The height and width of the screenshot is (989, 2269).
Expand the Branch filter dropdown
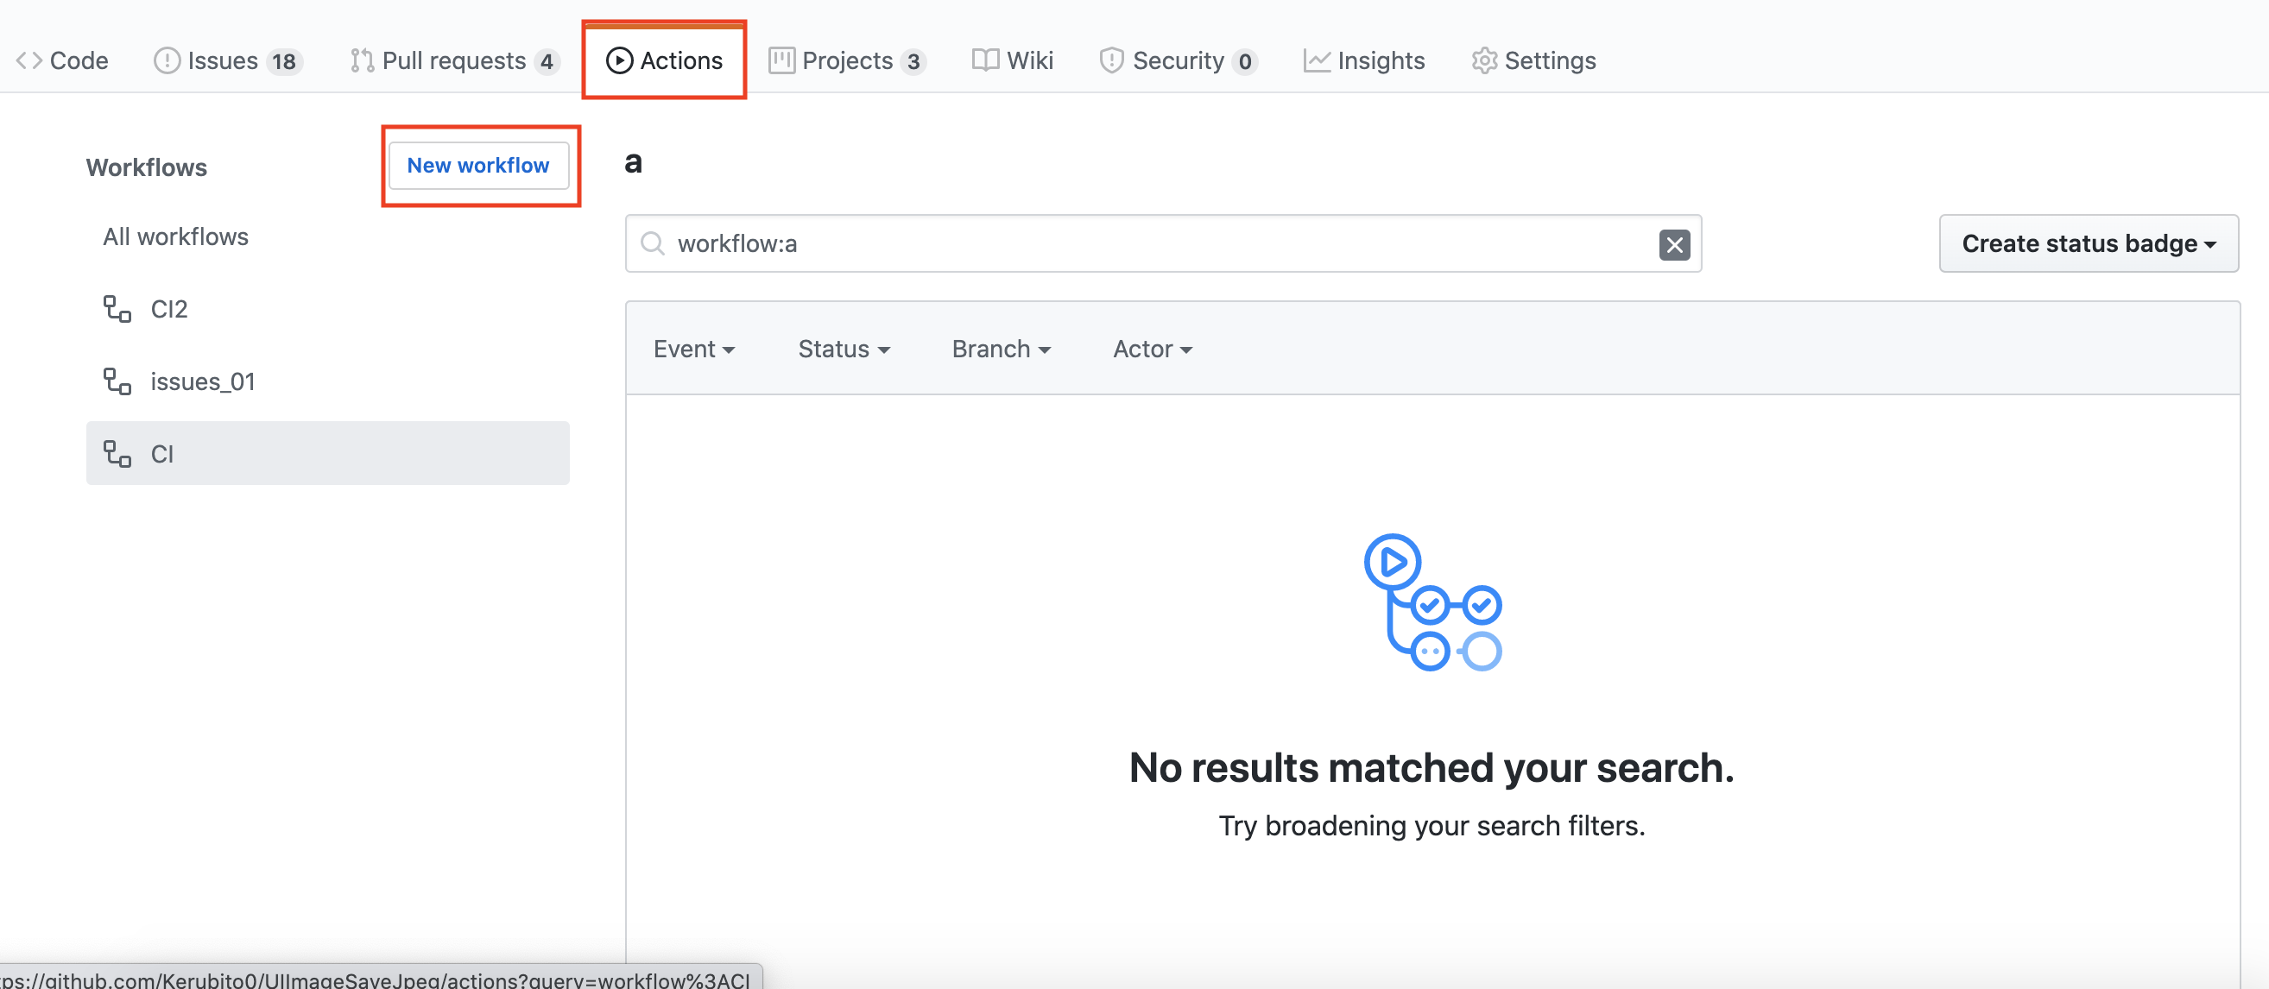coord(1001,350)
